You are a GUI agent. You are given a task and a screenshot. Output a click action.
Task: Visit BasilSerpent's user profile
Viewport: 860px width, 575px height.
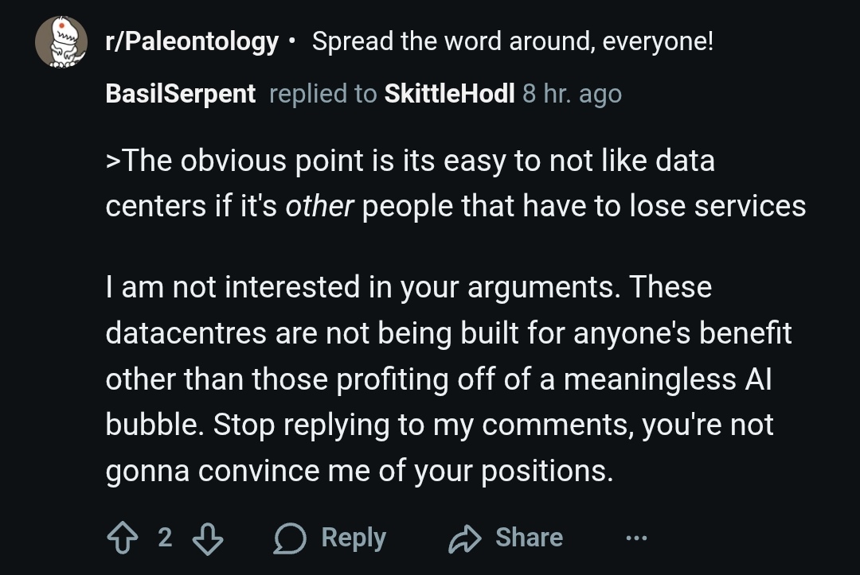pyautogui.click(x=181, y=94)
